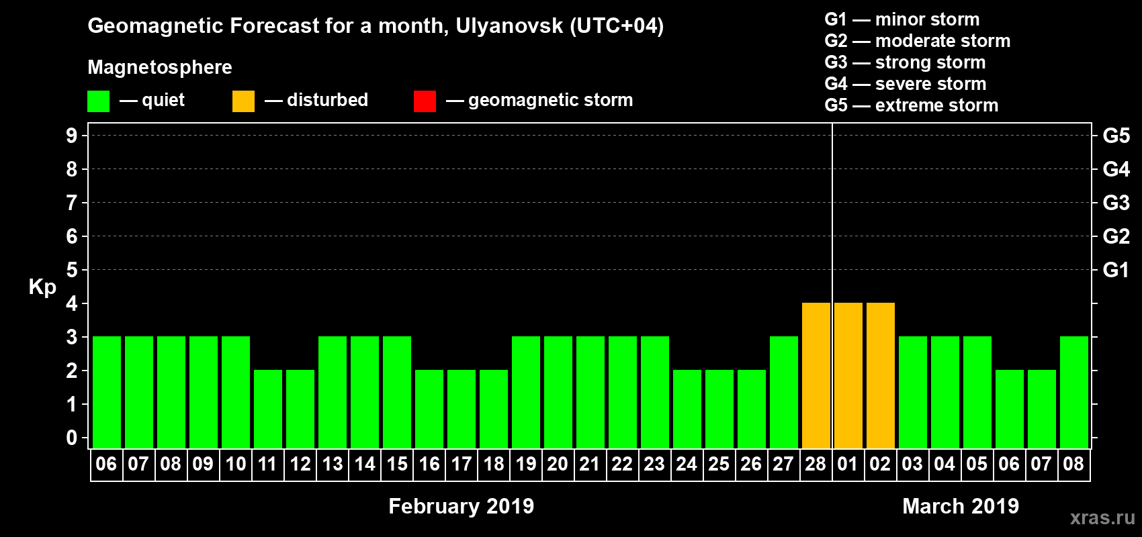Click the 'G1 — minor storm' legend line
Image resolution: width=1142 pixels, height=537 pixels.
(902, 19)
